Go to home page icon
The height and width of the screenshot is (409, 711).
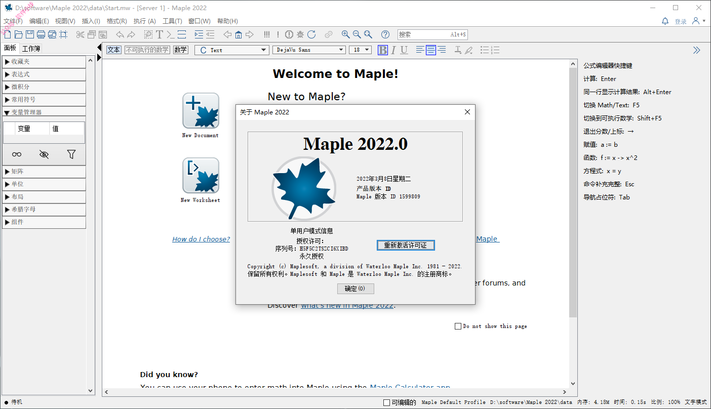pyautogui.click(x=239, y=34)
